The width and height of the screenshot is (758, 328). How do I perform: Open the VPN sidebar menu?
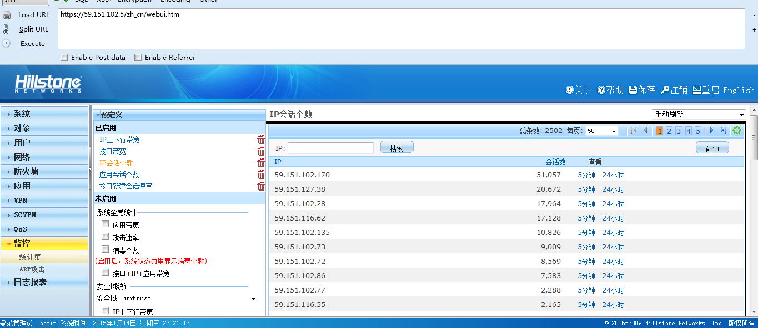tap(44, 200)
